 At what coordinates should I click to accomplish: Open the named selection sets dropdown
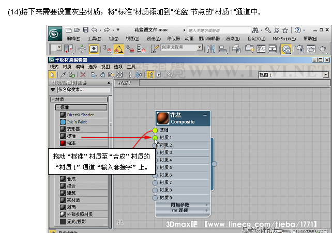pos(200,48)
